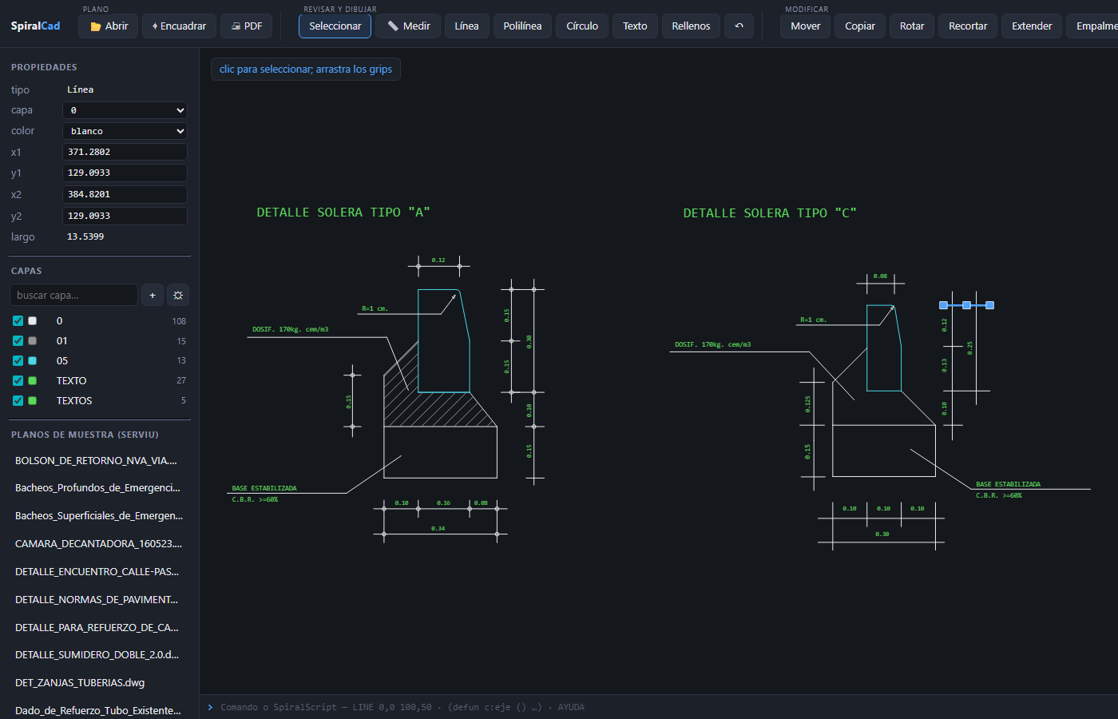Click gray color swatch of layer 01
This screenshot has height=719, width=1118.
[x=33, y=341]
